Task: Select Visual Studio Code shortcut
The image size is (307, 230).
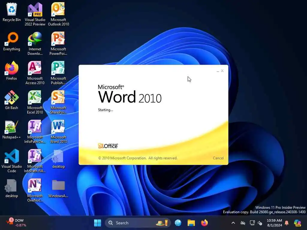Action: pyautogui.click(x=12, y=161)
